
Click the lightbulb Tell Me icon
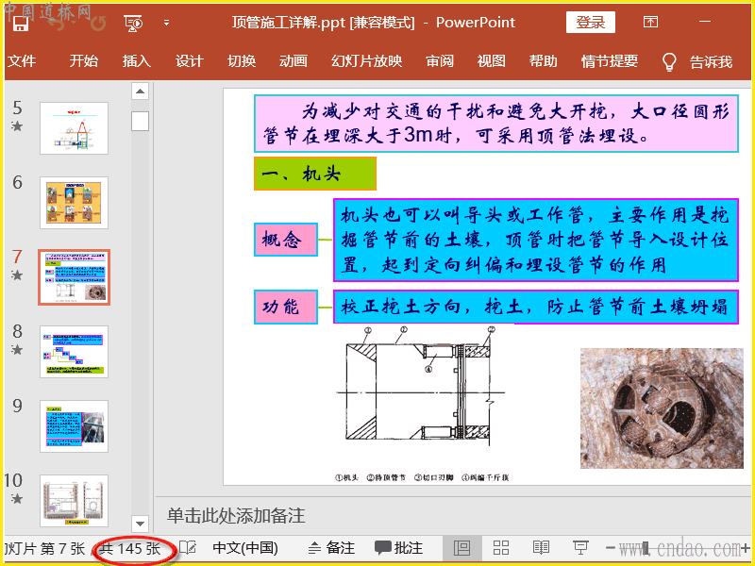(x=669, y=62)
